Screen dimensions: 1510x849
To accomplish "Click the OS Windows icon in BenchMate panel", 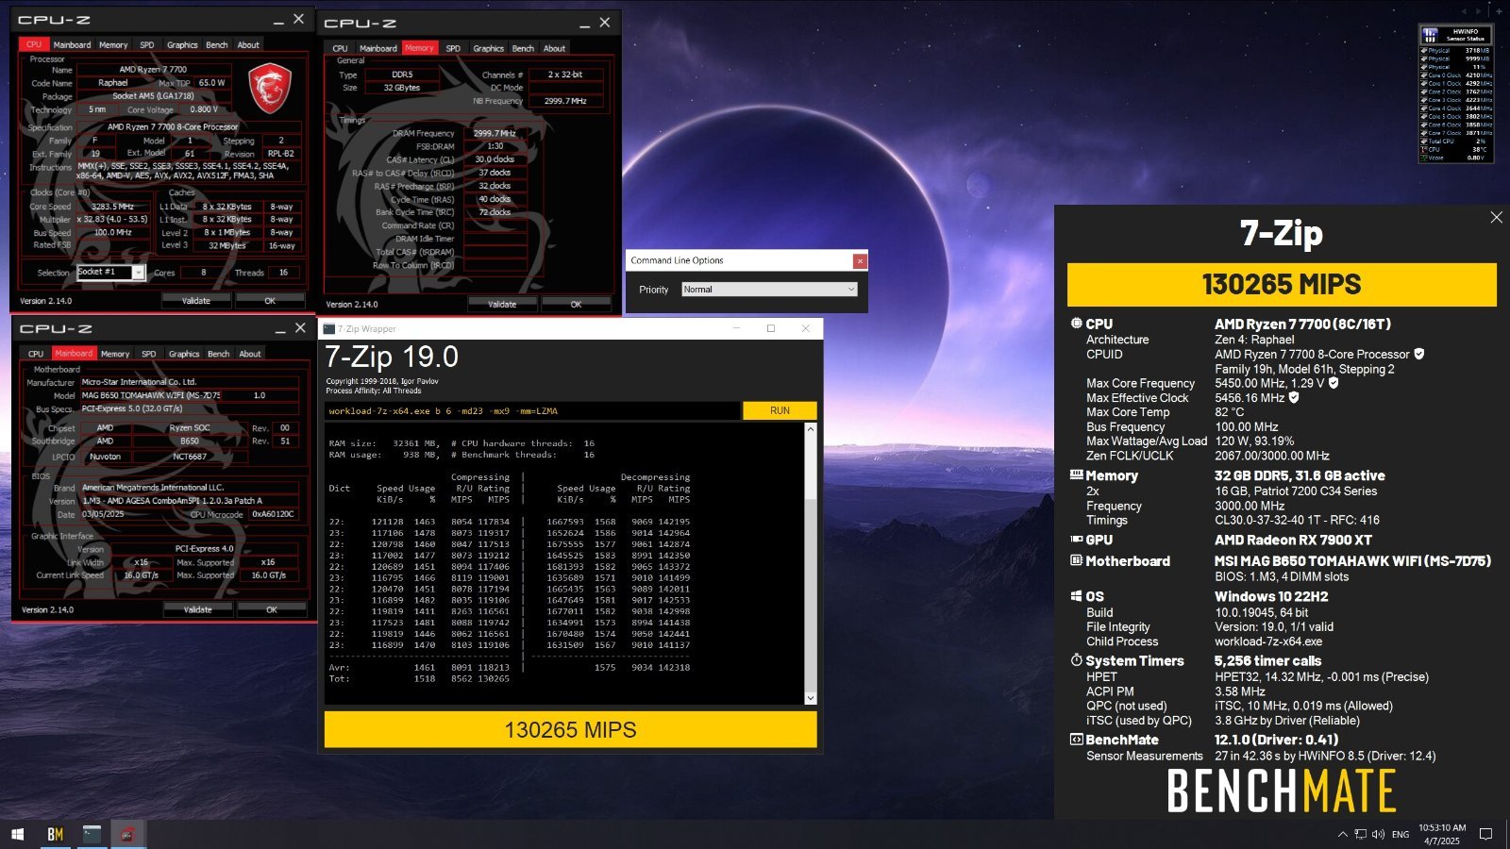I will (x=1076, y=596).
